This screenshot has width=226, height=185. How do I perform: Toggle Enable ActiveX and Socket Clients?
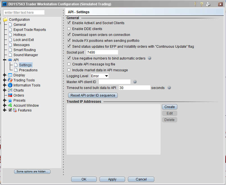(69, 23)
